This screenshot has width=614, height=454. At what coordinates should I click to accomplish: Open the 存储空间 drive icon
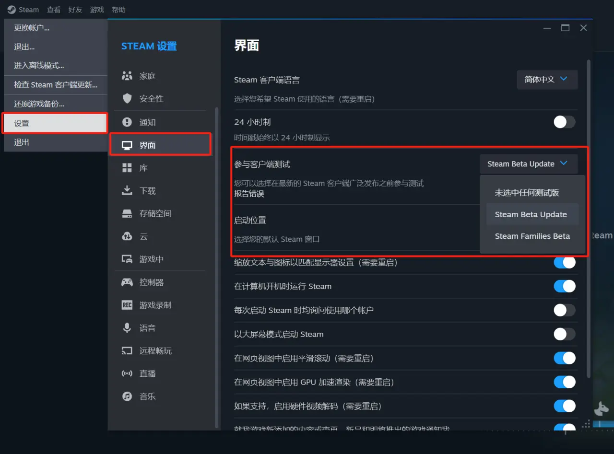[x=127, y=213]
